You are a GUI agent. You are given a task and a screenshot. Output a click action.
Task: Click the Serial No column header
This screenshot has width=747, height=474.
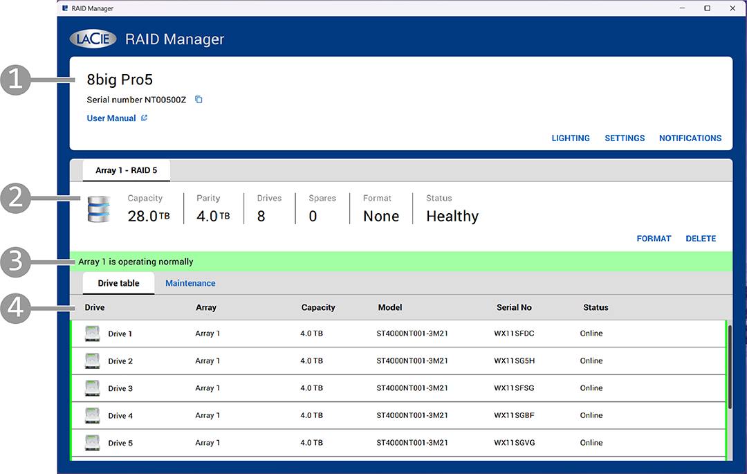click(514, 308)
